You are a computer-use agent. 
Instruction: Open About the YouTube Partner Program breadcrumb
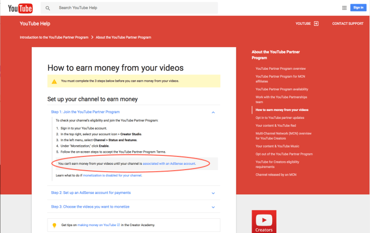(123, 38)
